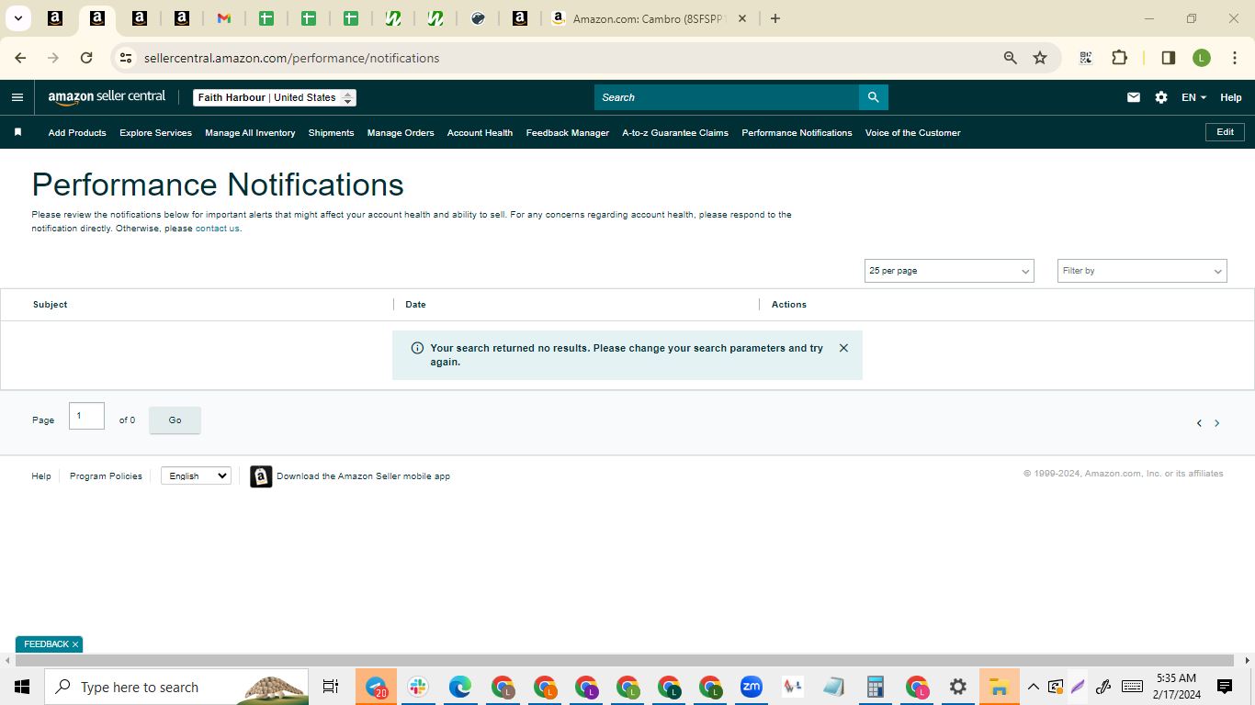The height and width of the screenshot is (705, 1255).
Task: Go to the next page arrow
Action: point(1217,423)
